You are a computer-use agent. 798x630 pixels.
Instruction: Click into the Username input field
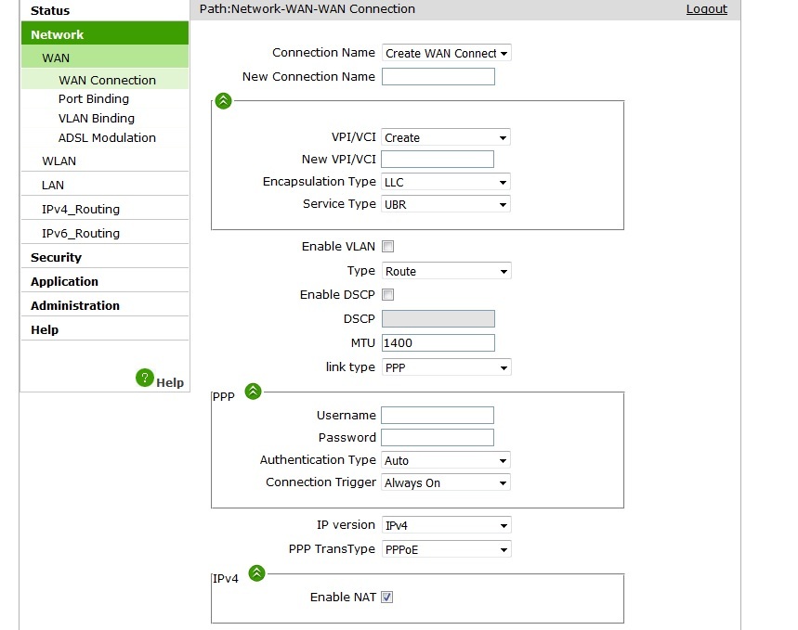[x=438, y=416]
